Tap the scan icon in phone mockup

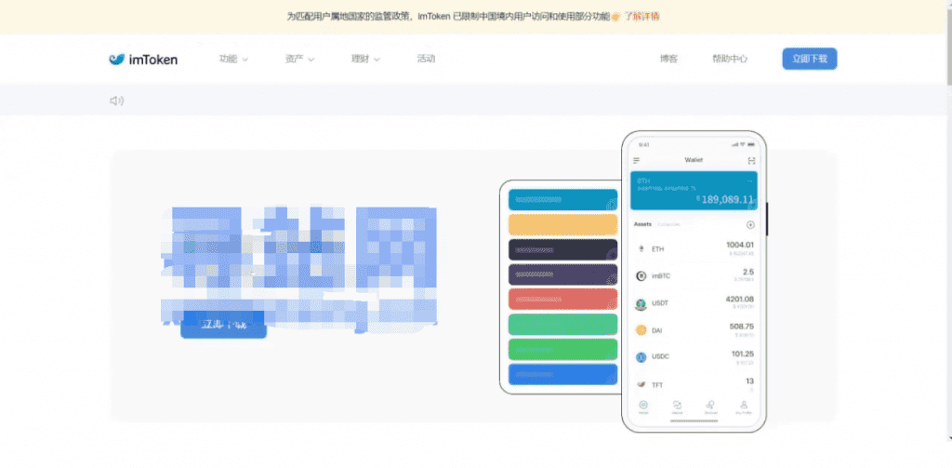pos(751,160)
